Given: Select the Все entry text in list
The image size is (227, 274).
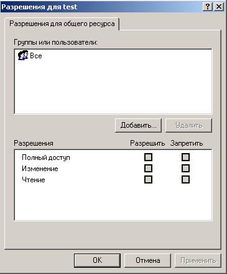Looking at the screenshot, I should coord(36,56).
